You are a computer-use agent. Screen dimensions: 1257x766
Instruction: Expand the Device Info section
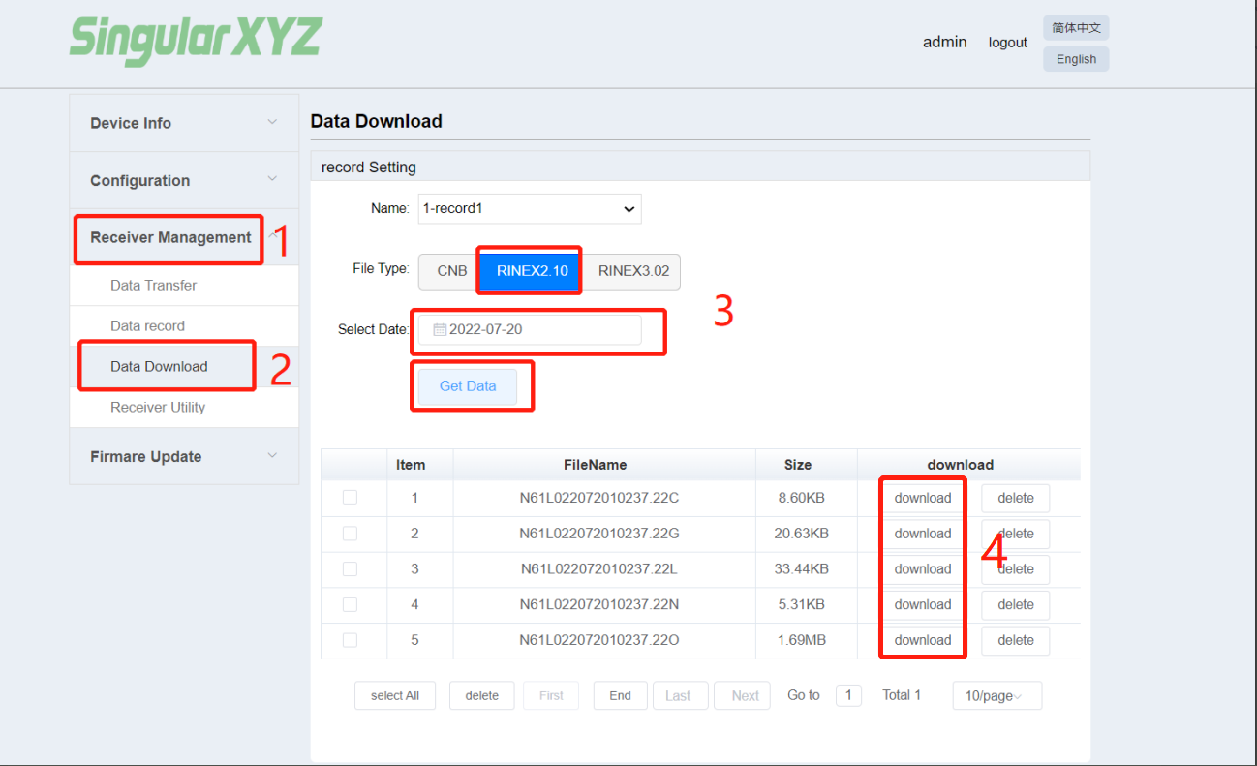183,123
